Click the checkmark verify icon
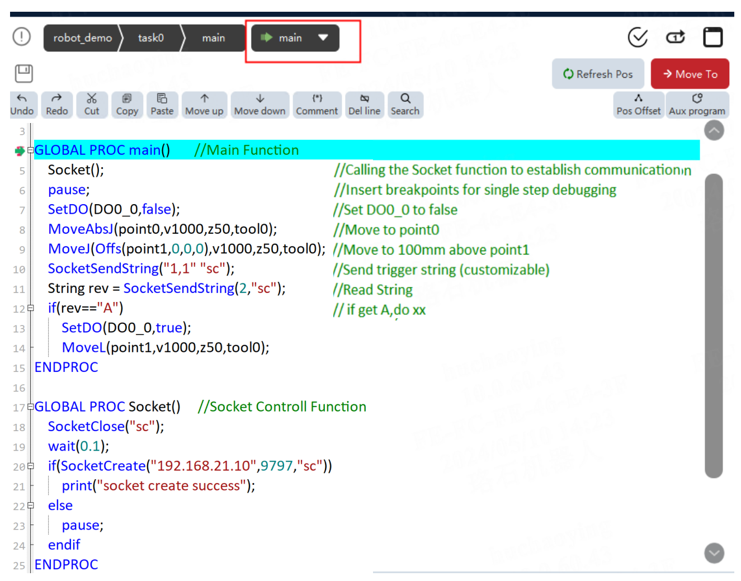 [638, 37]
